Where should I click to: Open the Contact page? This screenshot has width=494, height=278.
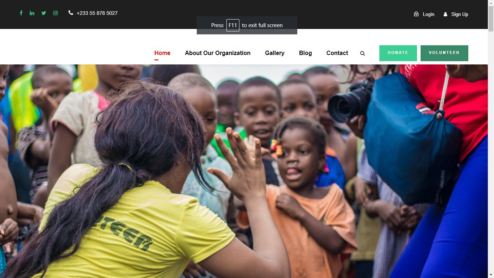point(337,53)
